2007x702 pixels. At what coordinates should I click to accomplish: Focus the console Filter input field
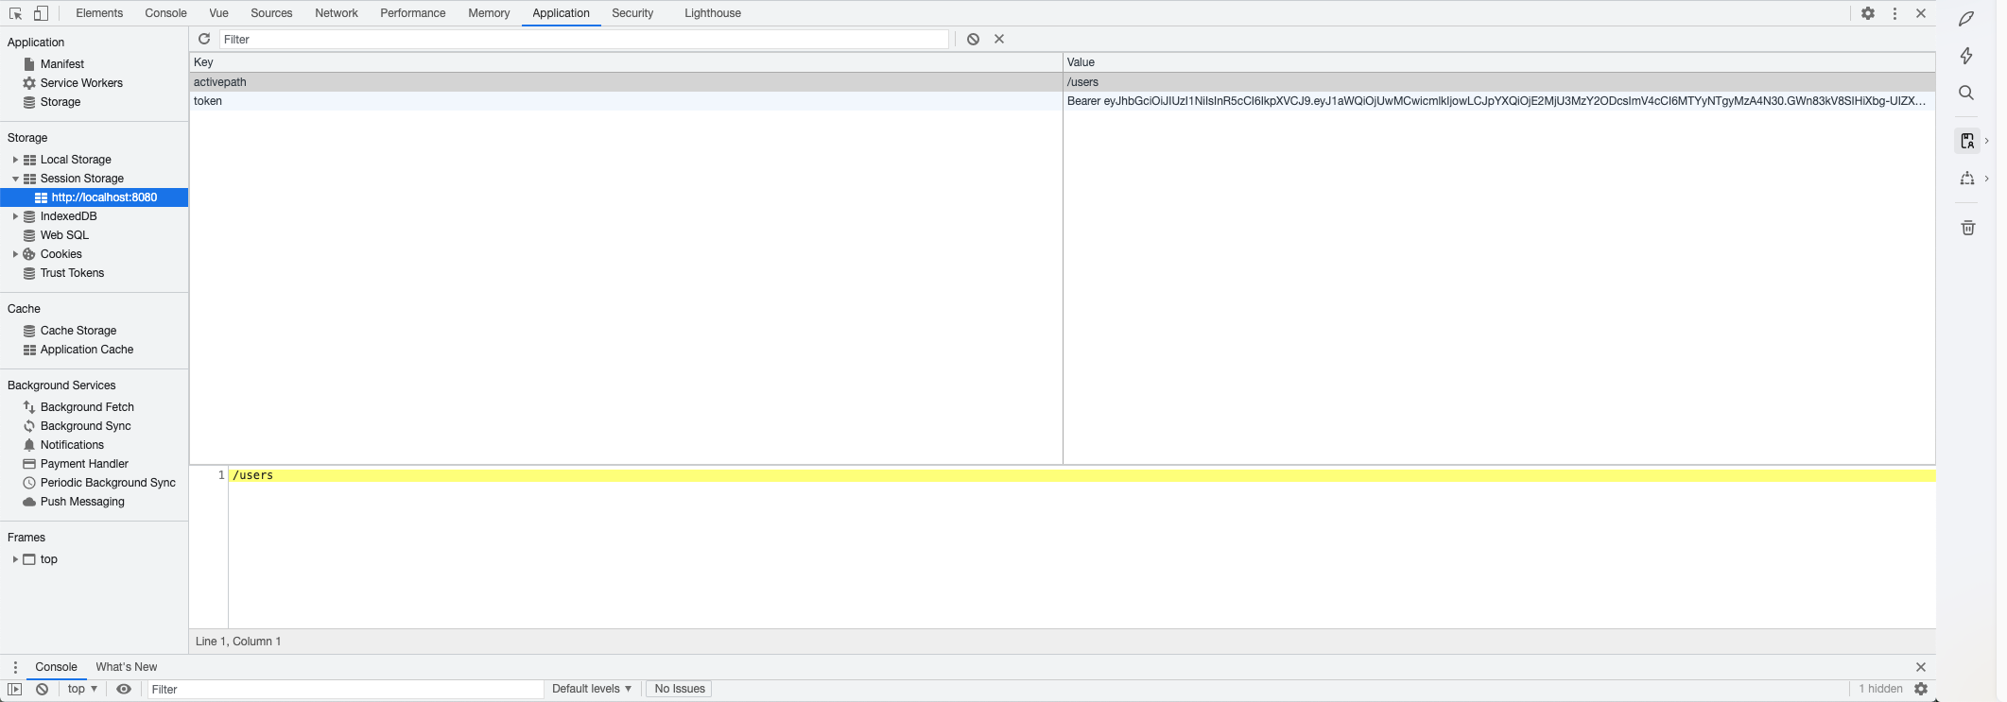coord(344,690)
